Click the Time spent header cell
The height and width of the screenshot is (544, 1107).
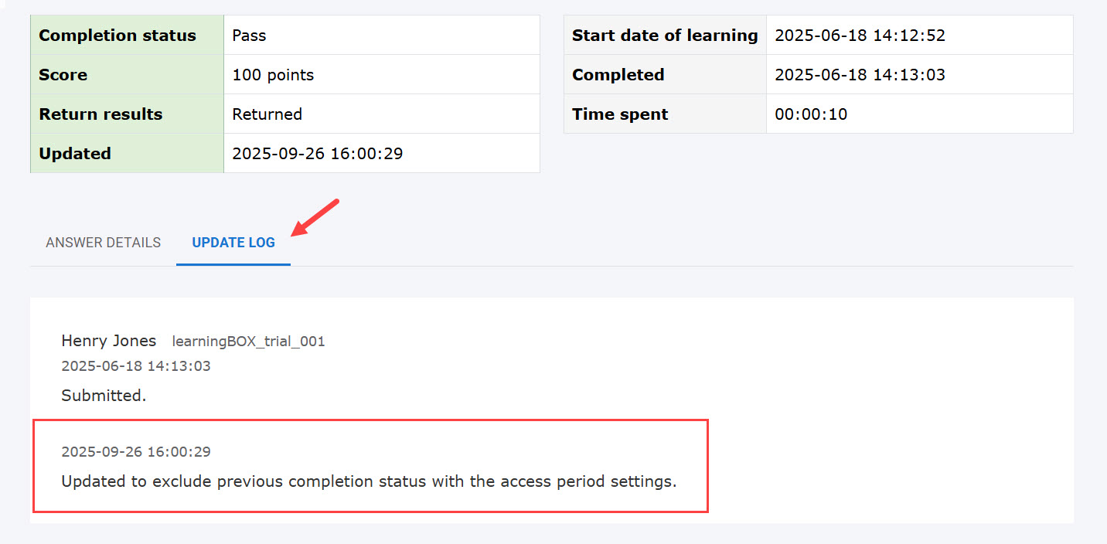[620, 114]
